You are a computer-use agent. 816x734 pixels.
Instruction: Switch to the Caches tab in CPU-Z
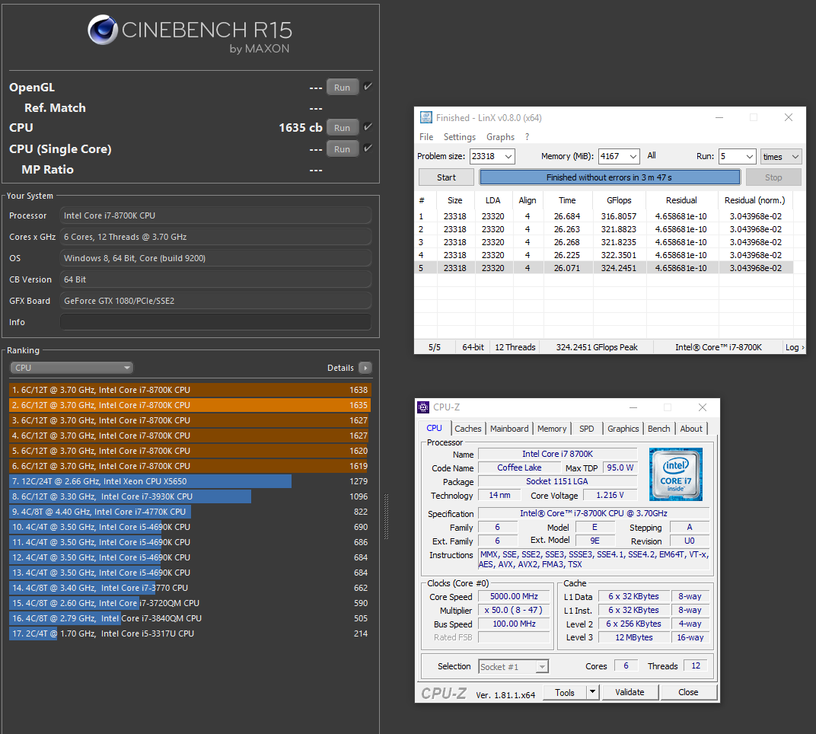point(468,429)
